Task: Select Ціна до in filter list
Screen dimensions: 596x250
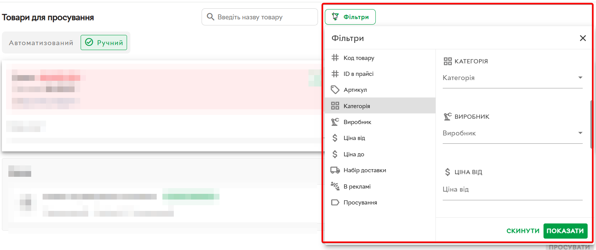Action: [x=354, y=154]
